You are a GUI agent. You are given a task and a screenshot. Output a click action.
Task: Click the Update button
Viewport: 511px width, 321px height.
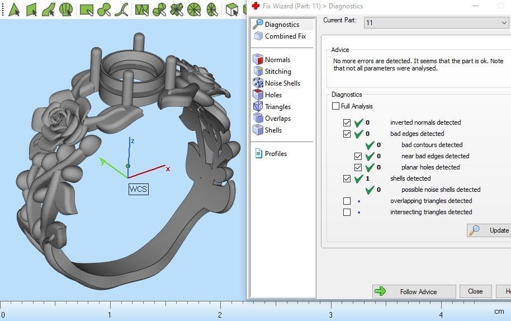click(x=489, y=230)
